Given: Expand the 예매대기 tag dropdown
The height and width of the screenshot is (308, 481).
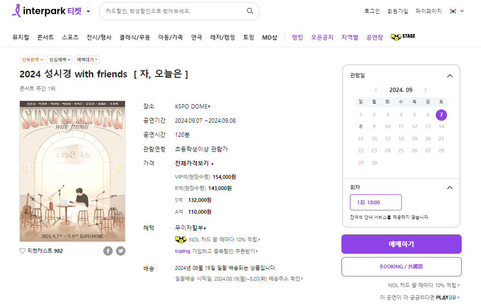Looking at the screenshot, I should click(87, 59).
